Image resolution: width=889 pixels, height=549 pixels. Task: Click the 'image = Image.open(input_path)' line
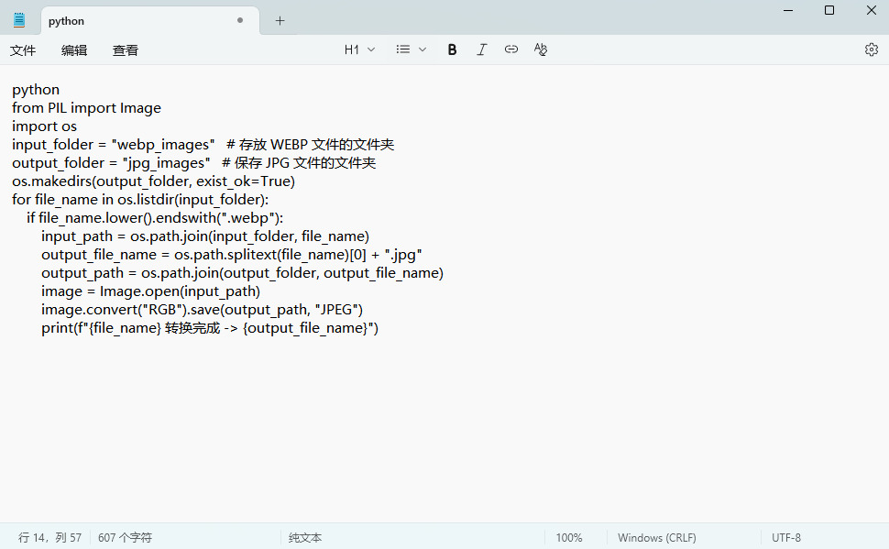[151, 291]
